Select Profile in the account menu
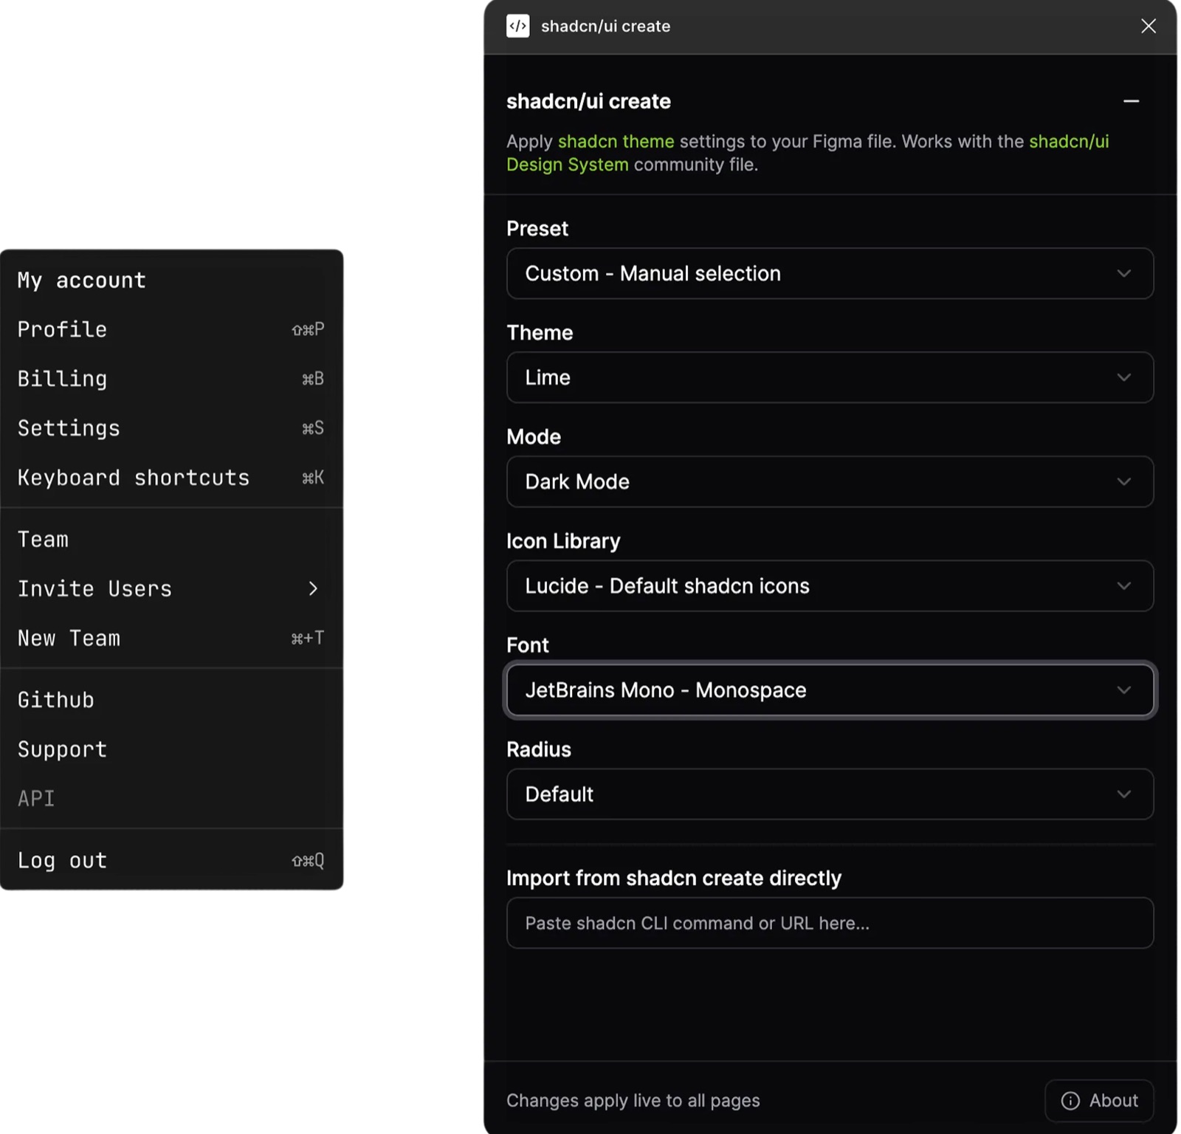 point(171,329)
